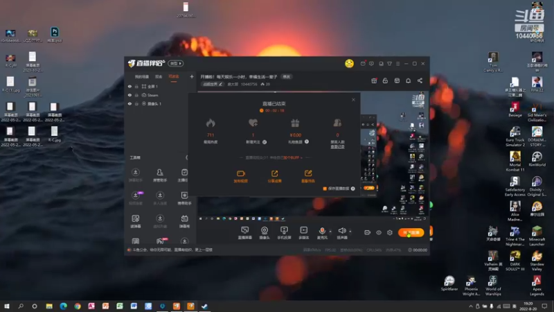Screen dimensions: 554x312
Task: Open the emoji avatar in title bar
Action: 349,63
